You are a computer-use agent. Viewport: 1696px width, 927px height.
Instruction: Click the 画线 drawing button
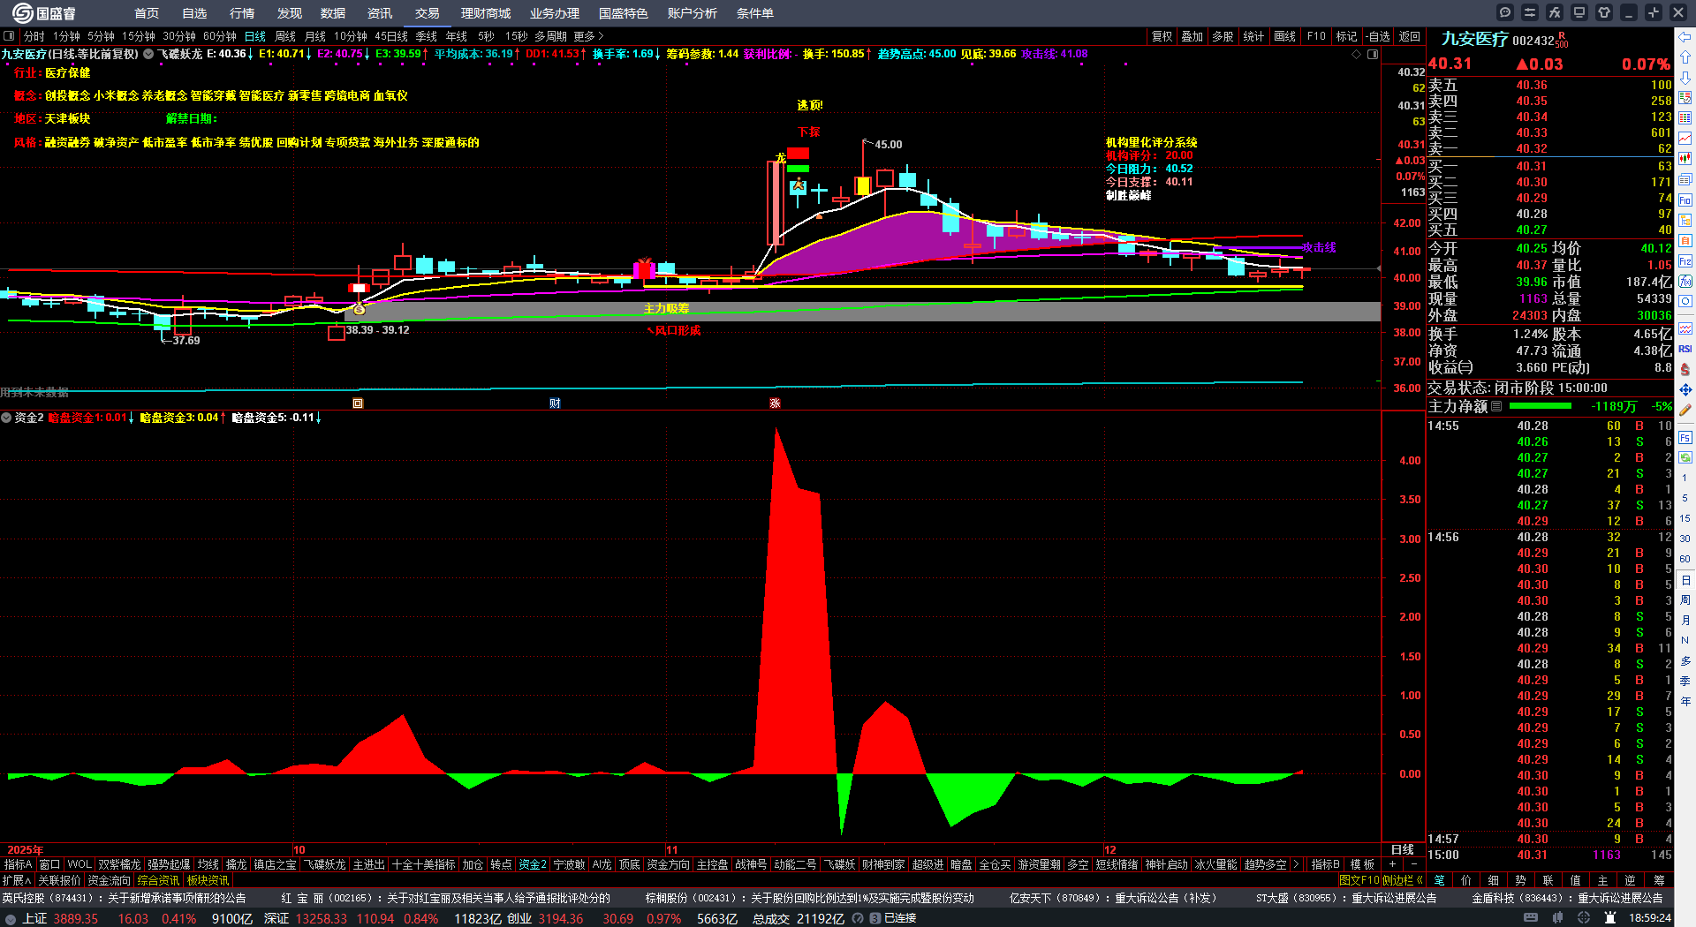tap(1285, 36)
